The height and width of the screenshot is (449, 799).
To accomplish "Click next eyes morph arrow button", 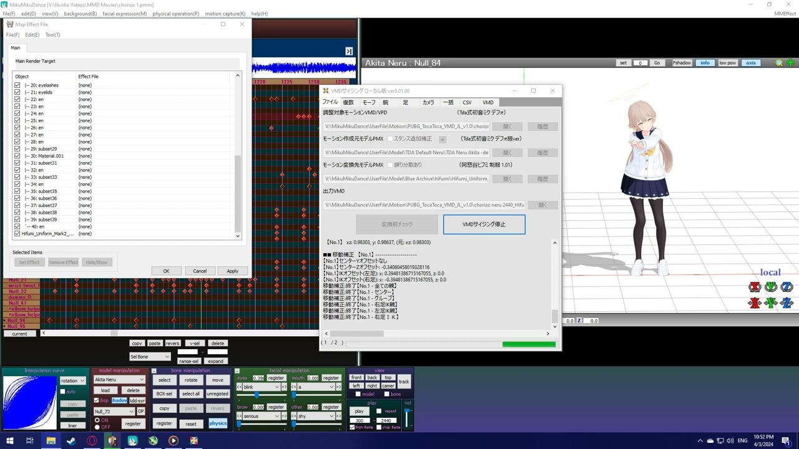I will [x=284, y=387].
